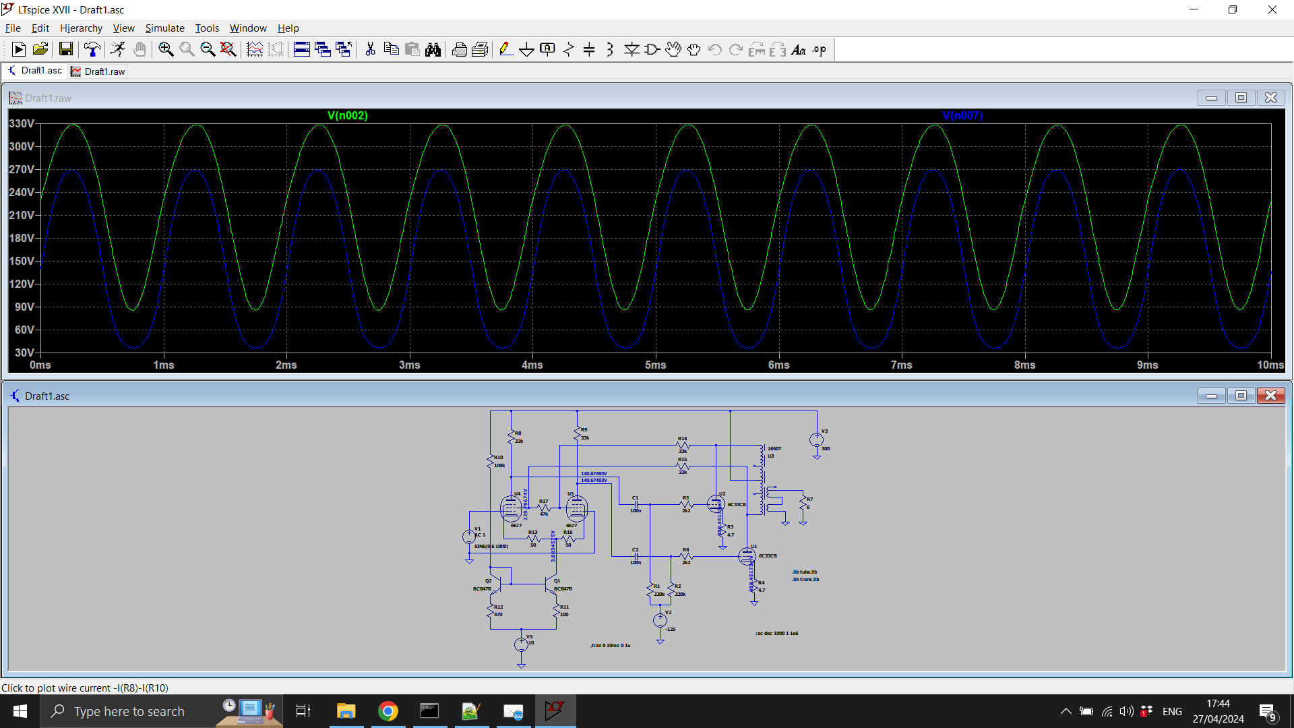Place a Resistor component

coord(568,49)
